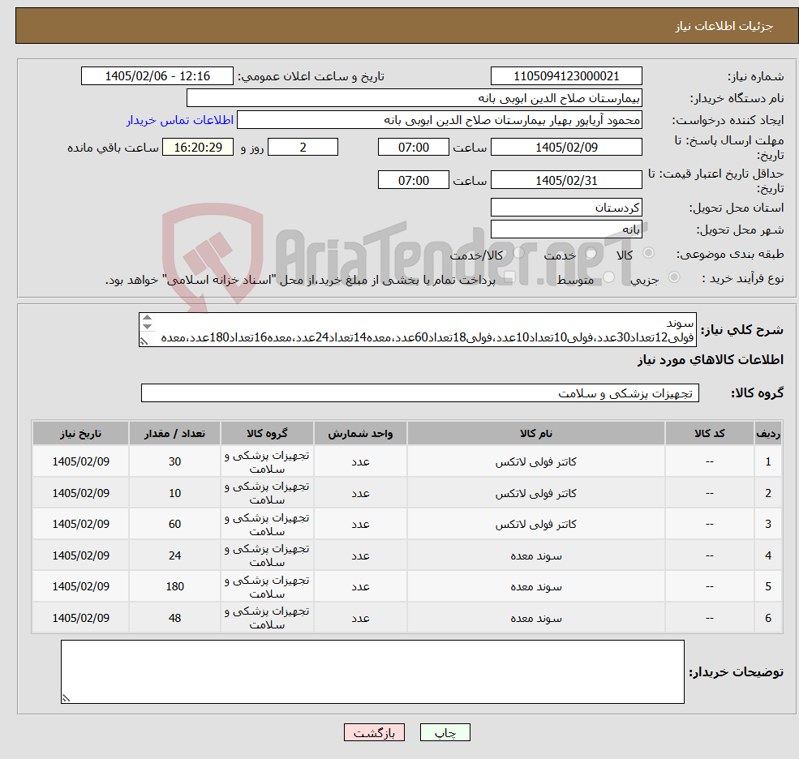
Task: Click the شرح کلی نیاز description text
Action: tap(417, 330)
